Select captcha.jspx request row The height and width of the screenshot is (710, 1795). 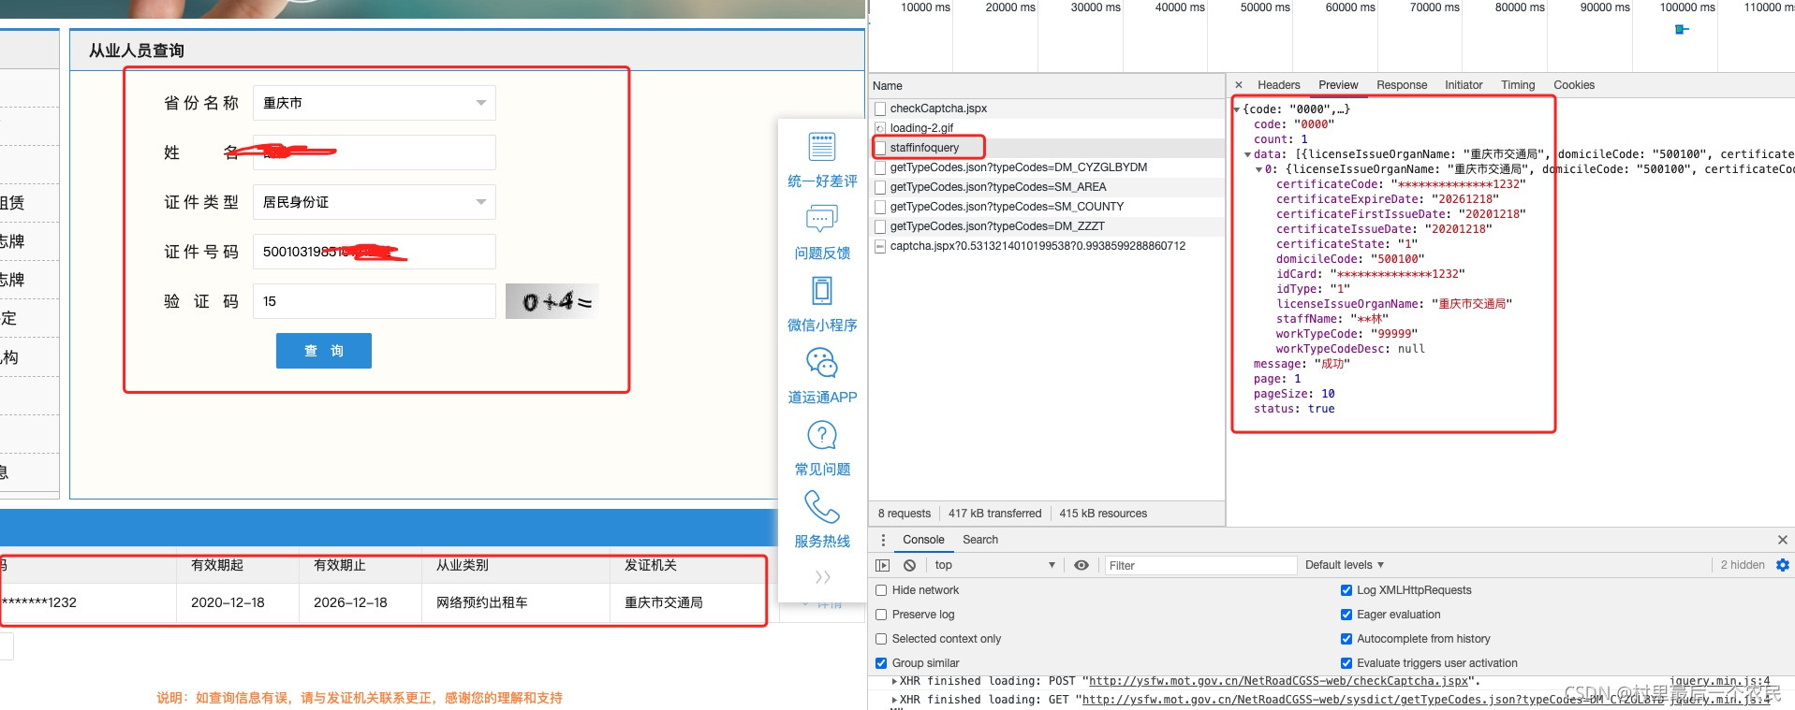tap(1047, 246)
